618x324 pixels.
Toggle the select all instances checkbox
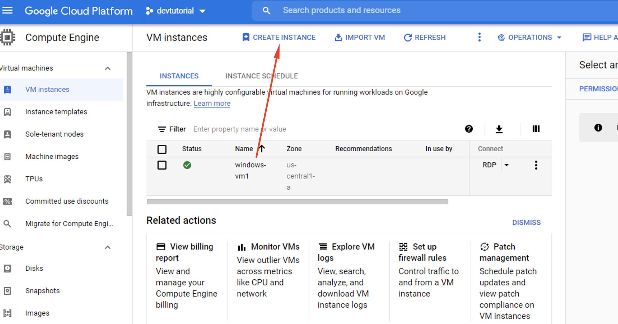pos(162,149)
